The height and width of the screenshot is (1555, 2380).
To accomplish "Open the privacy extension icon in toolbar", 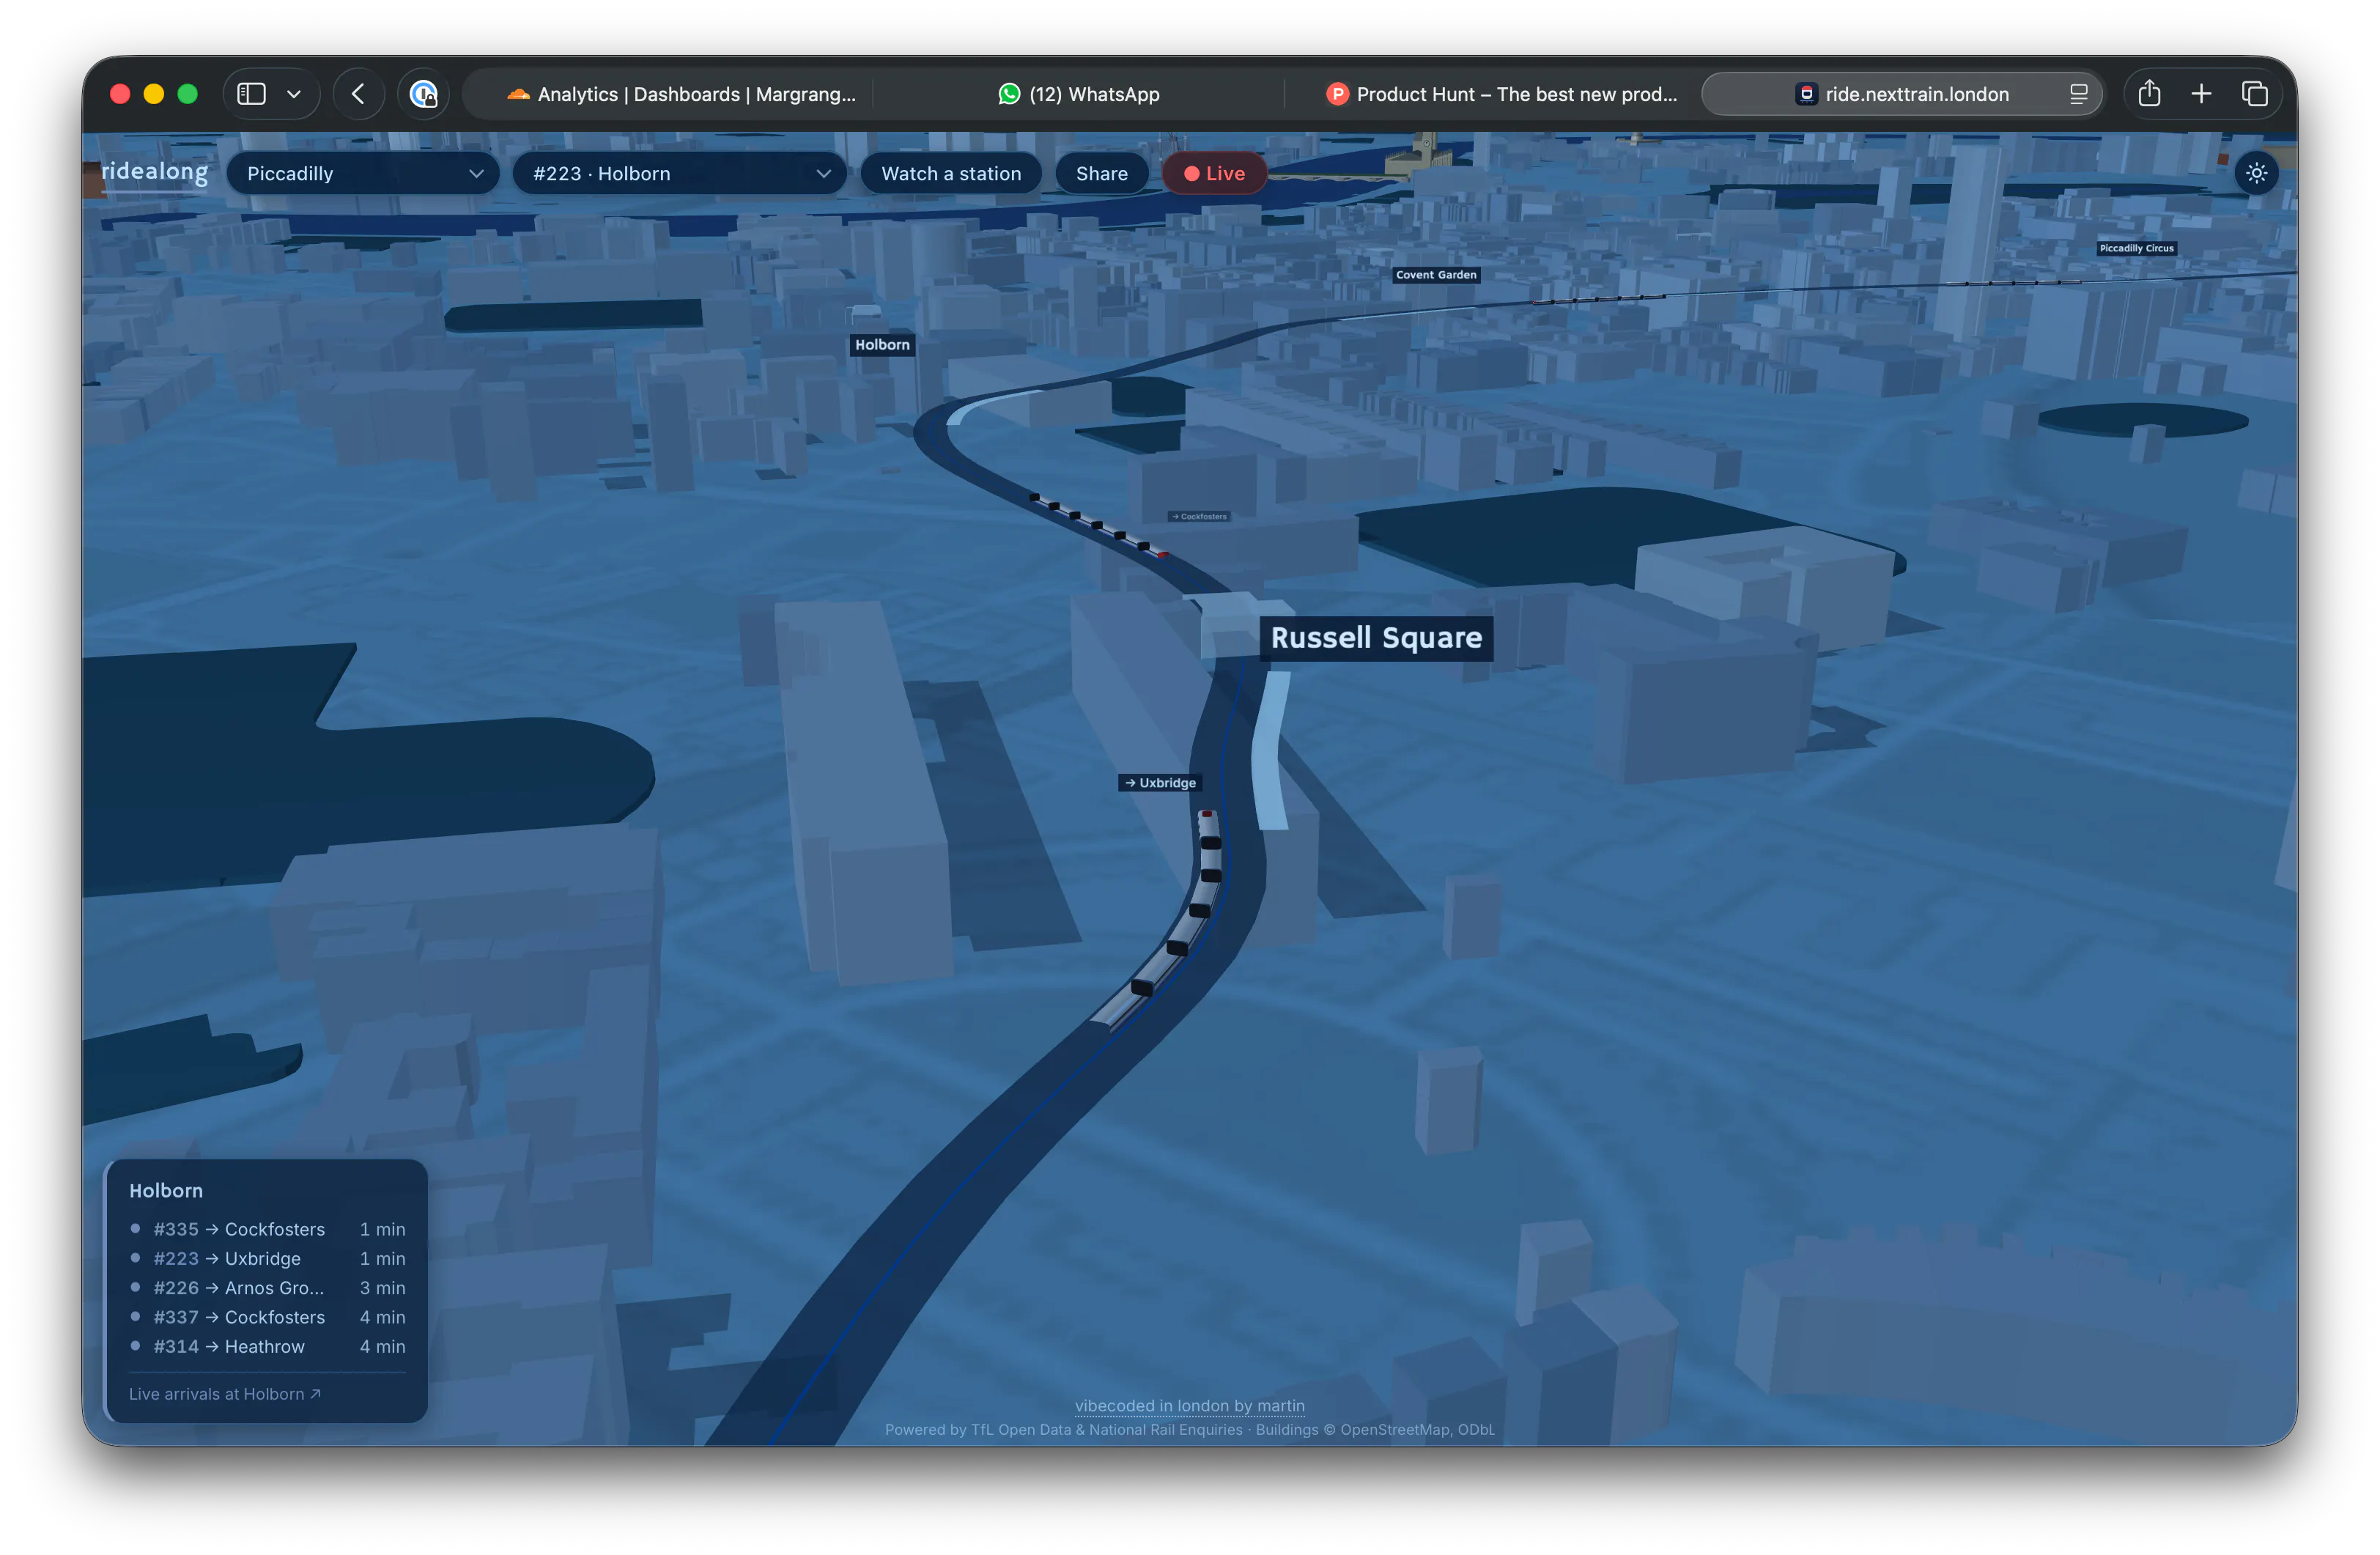I will tap(424, 94).
